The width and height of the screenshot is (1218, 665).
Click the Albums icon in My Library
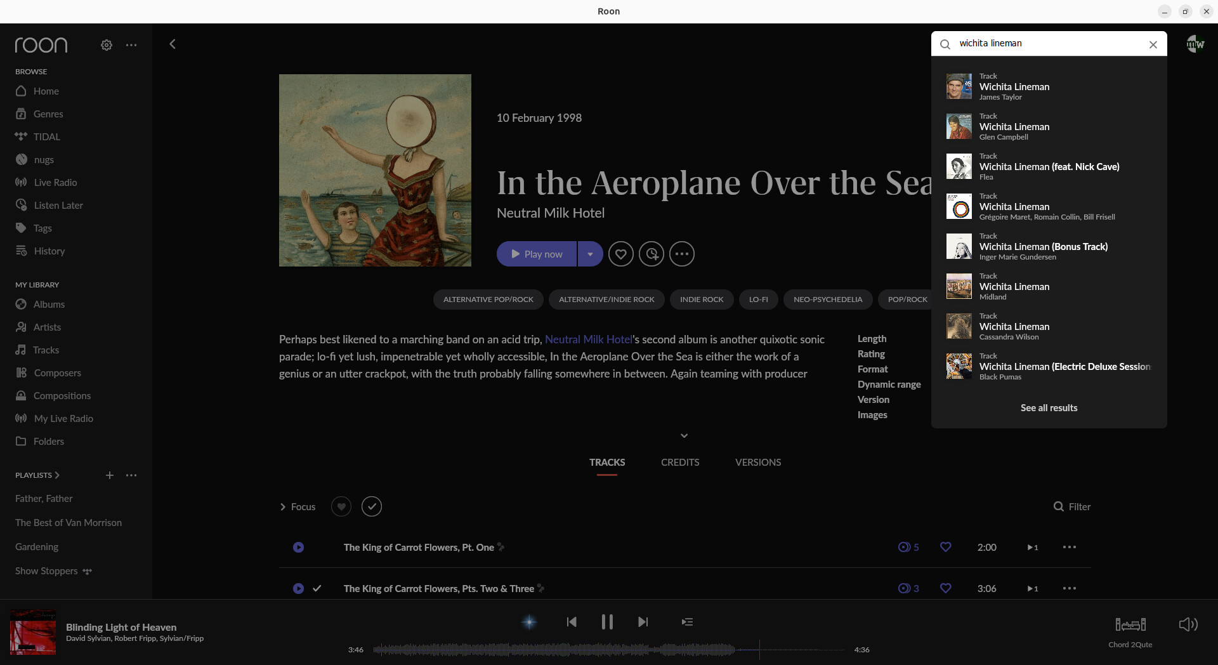21,304
